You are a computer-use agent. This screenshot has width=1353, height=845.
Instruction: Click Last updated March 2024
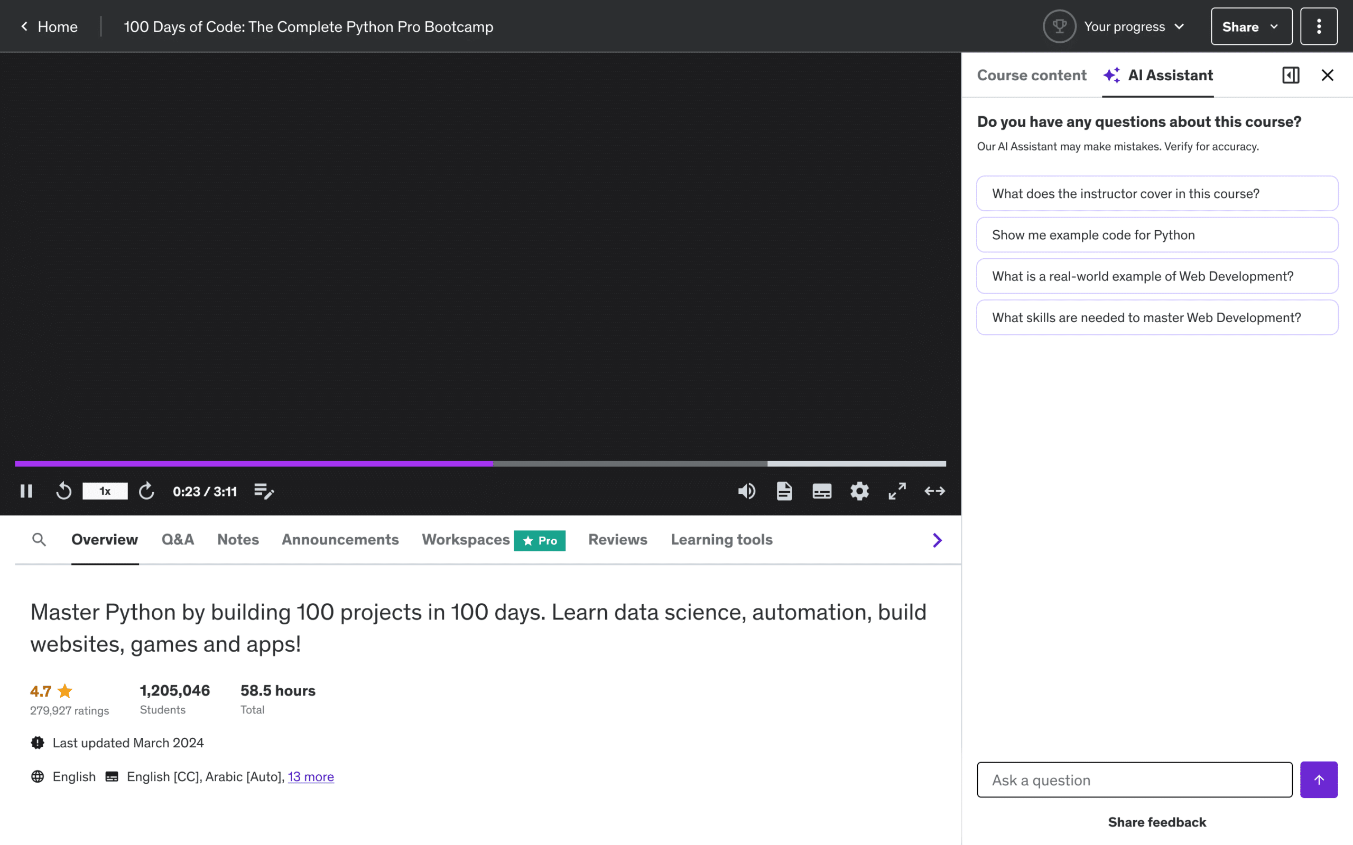pos(128,743)
